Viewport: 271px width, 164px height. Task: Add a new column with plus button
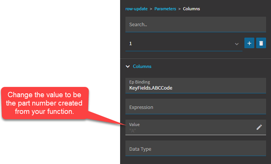coord(249,43)
